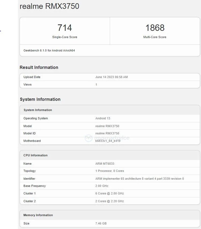
Task: Select the k6833v1_64_k419 motherboard value
Action: pyautogui.click(x=108, y=141)
